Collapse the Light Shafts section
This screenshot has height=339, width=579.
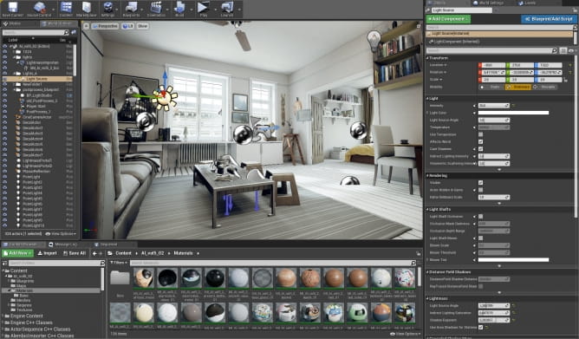click(x=427, y=210)
